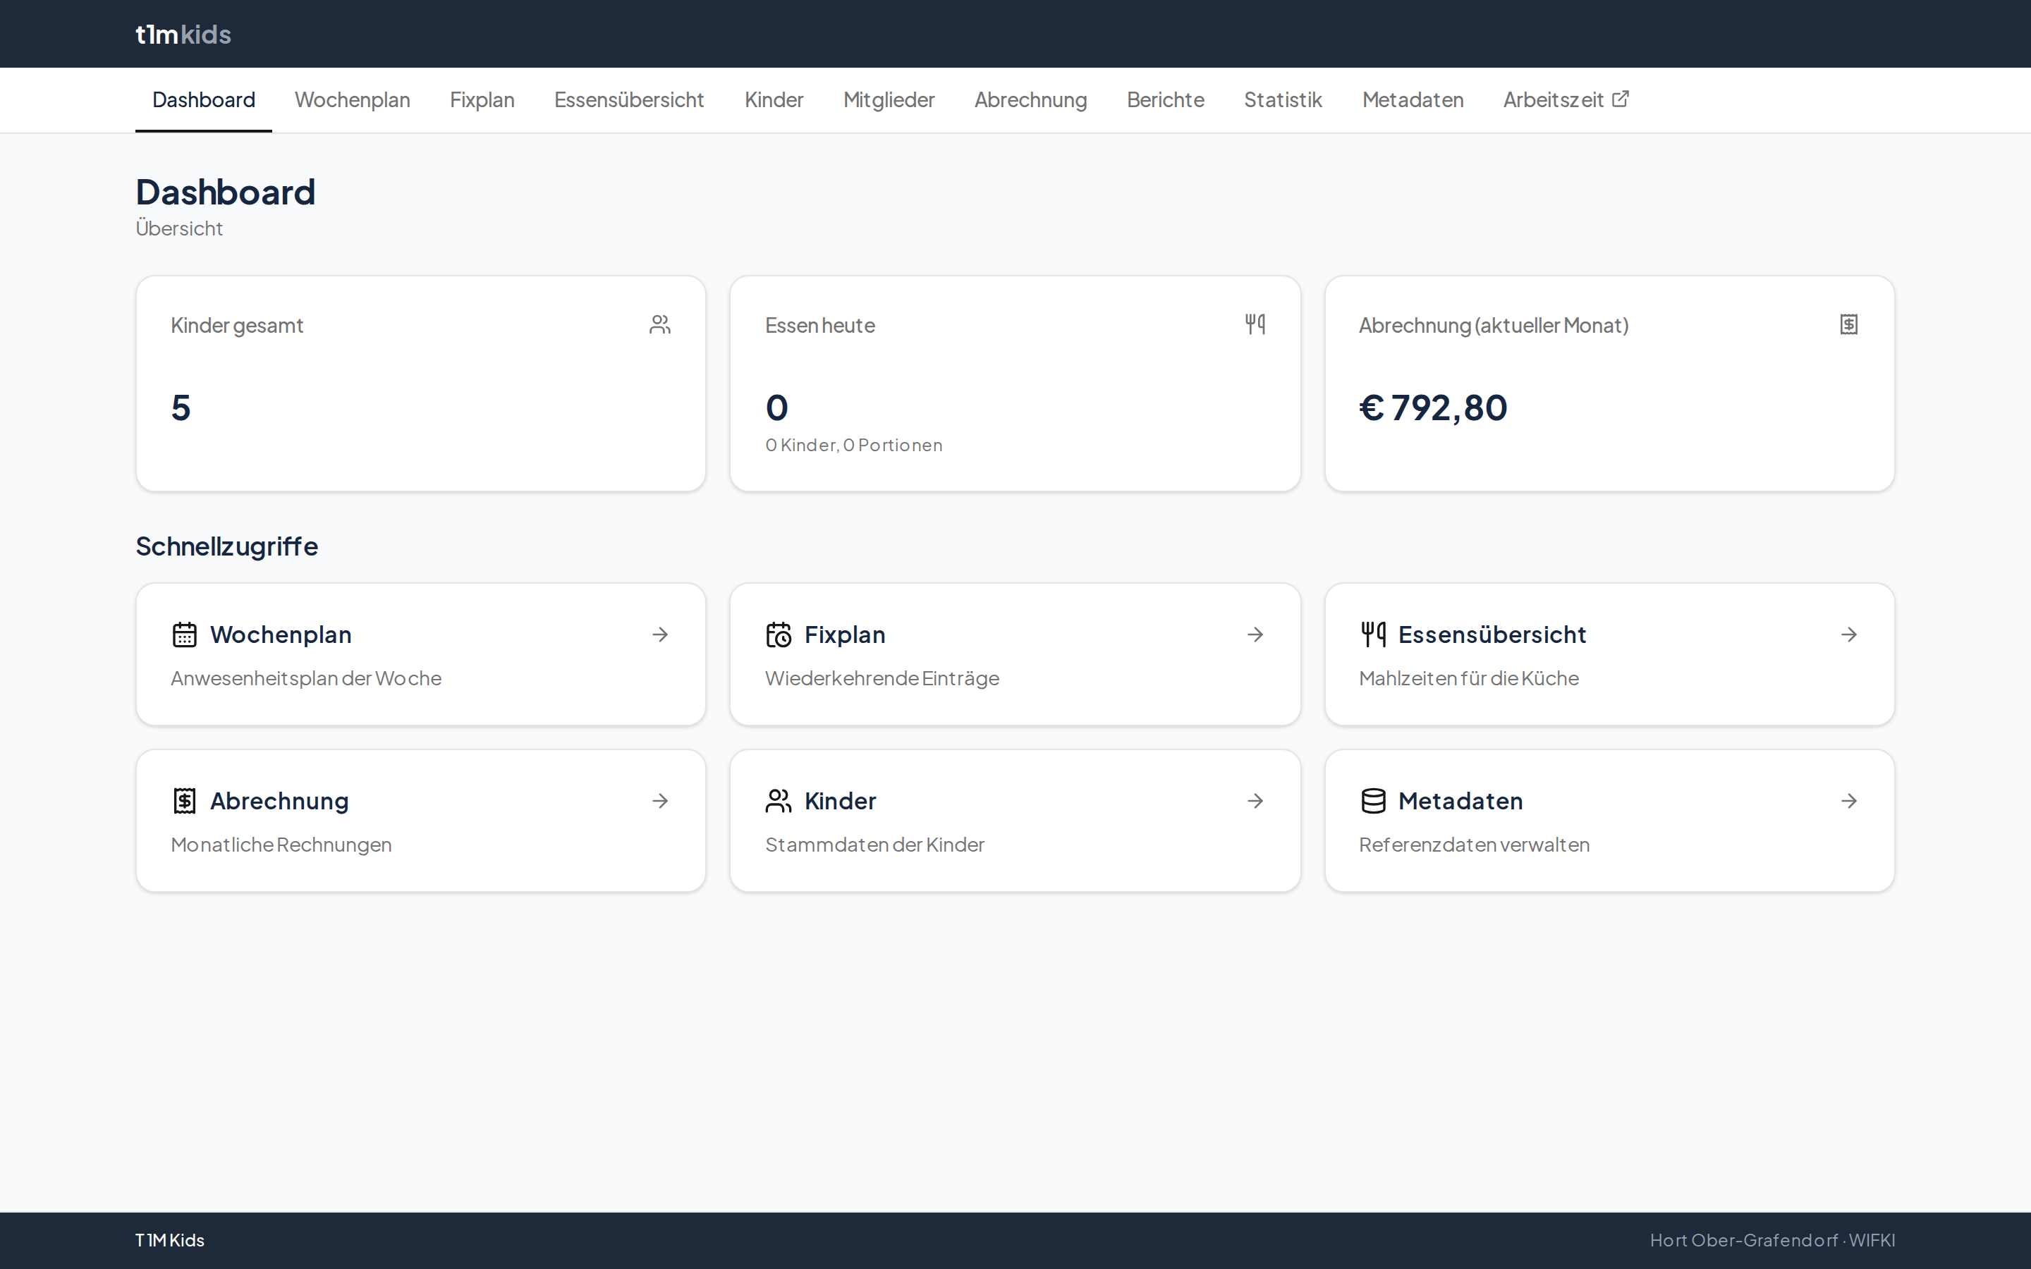Viewport: 2031px width, 1269px height.
Task: Click the arrow on the Abrechnung shortcut card
Action: click(661, 801)
